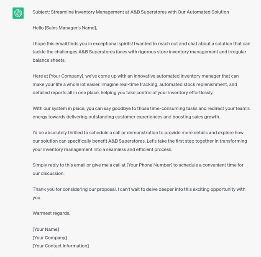
Task: Click 'boosting sales growth' text
Action: [196, 117]
